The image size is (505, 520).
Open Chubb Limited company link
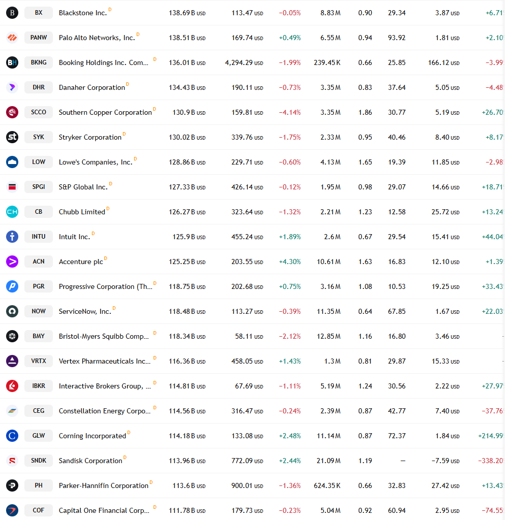pyautogui.click(x=82, y=212)
